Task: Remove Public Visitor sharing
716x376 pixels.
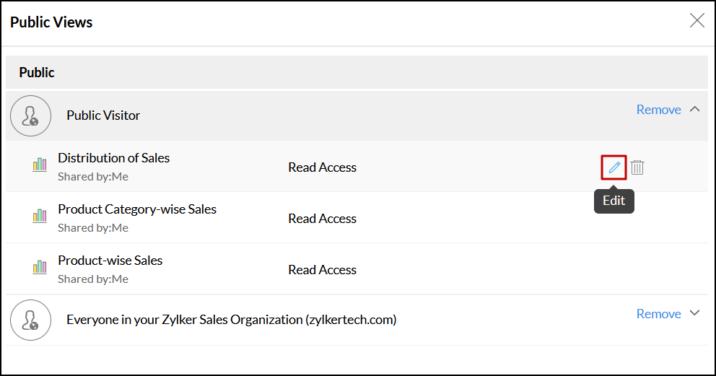Action: click(658, 110)
